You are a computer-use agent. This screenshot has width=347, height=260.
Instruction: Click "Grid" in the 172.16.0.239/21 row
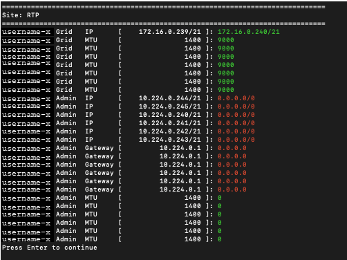64,32
